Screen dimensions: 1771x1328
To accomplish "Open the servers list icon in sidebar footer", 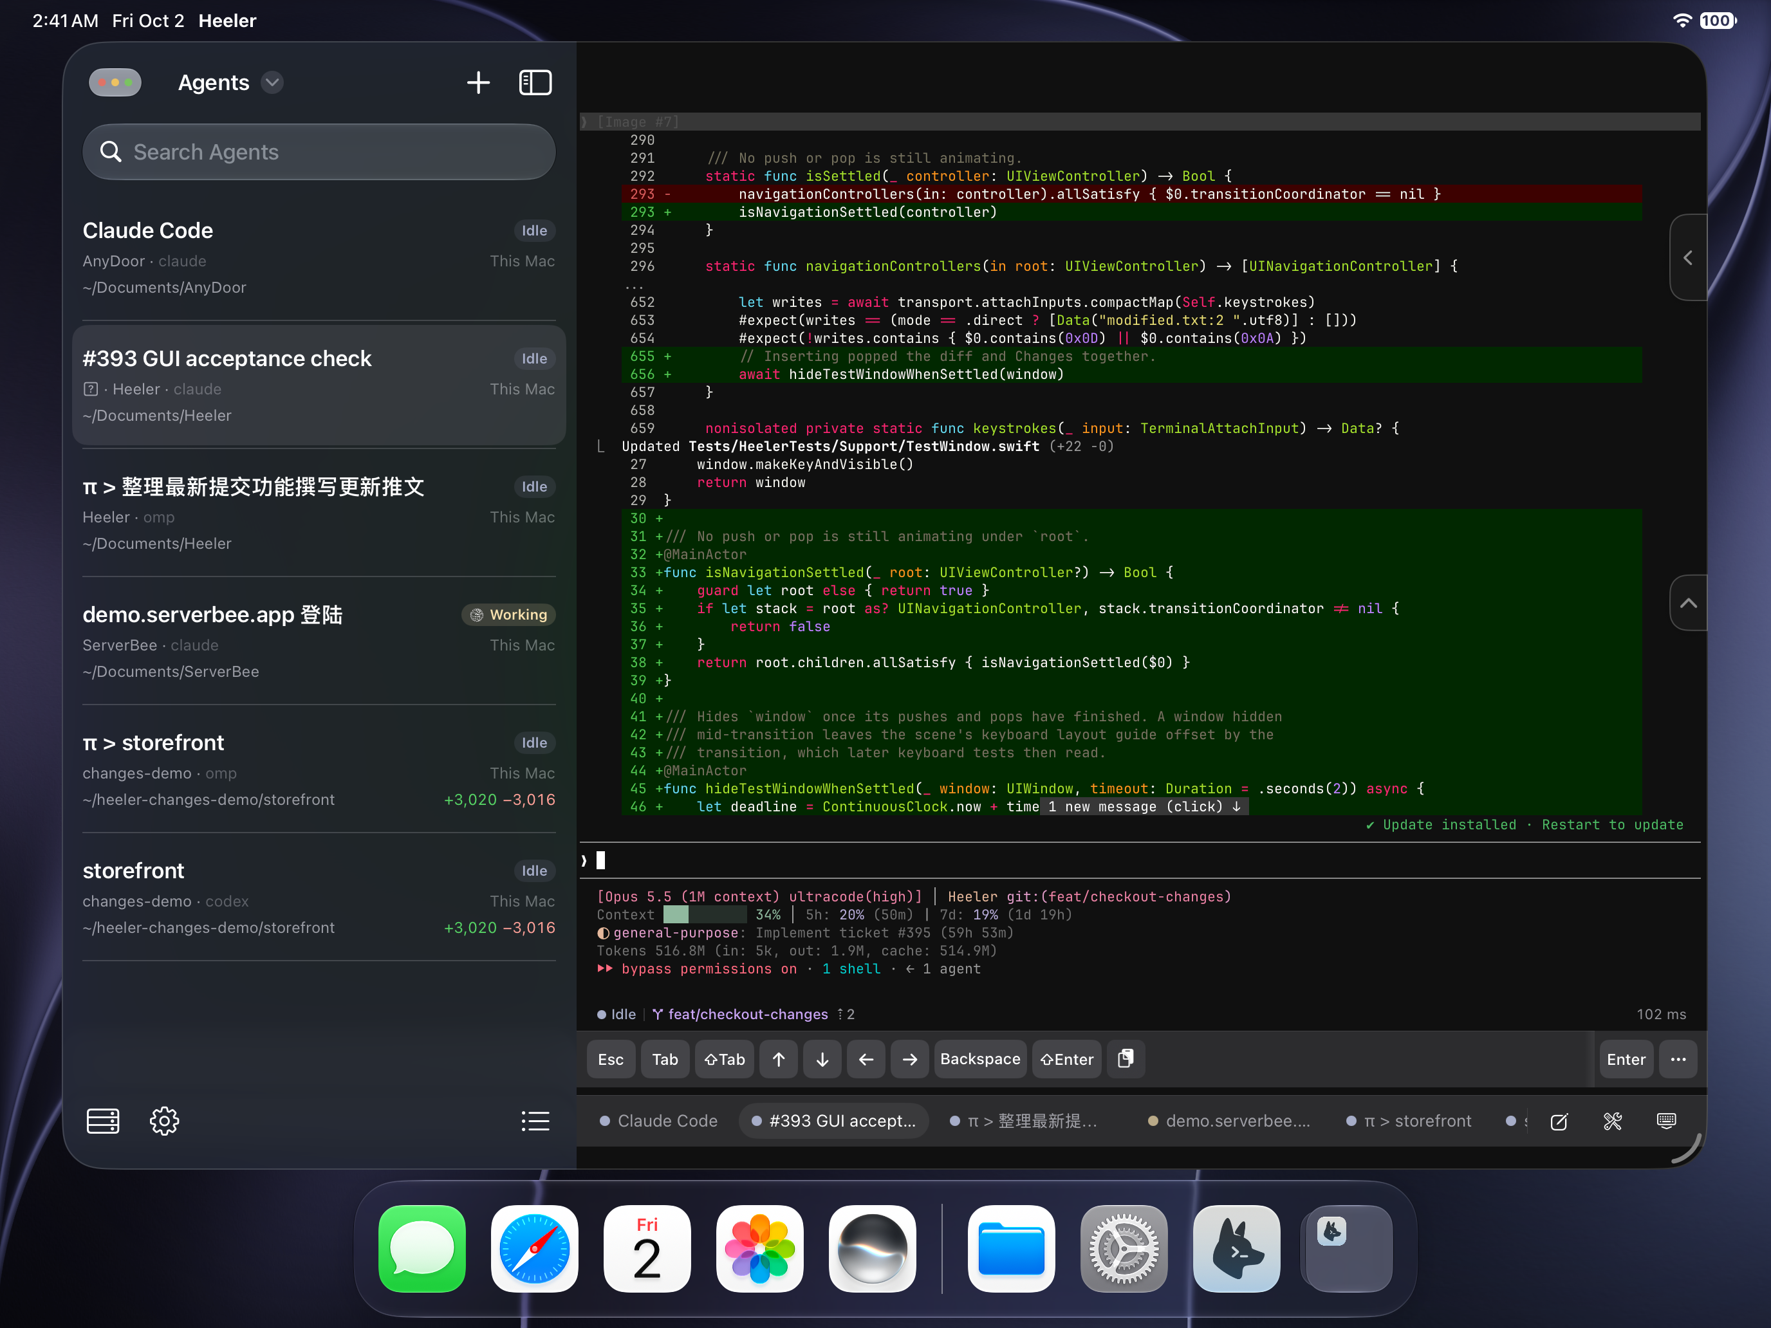I will [102, 1121].
